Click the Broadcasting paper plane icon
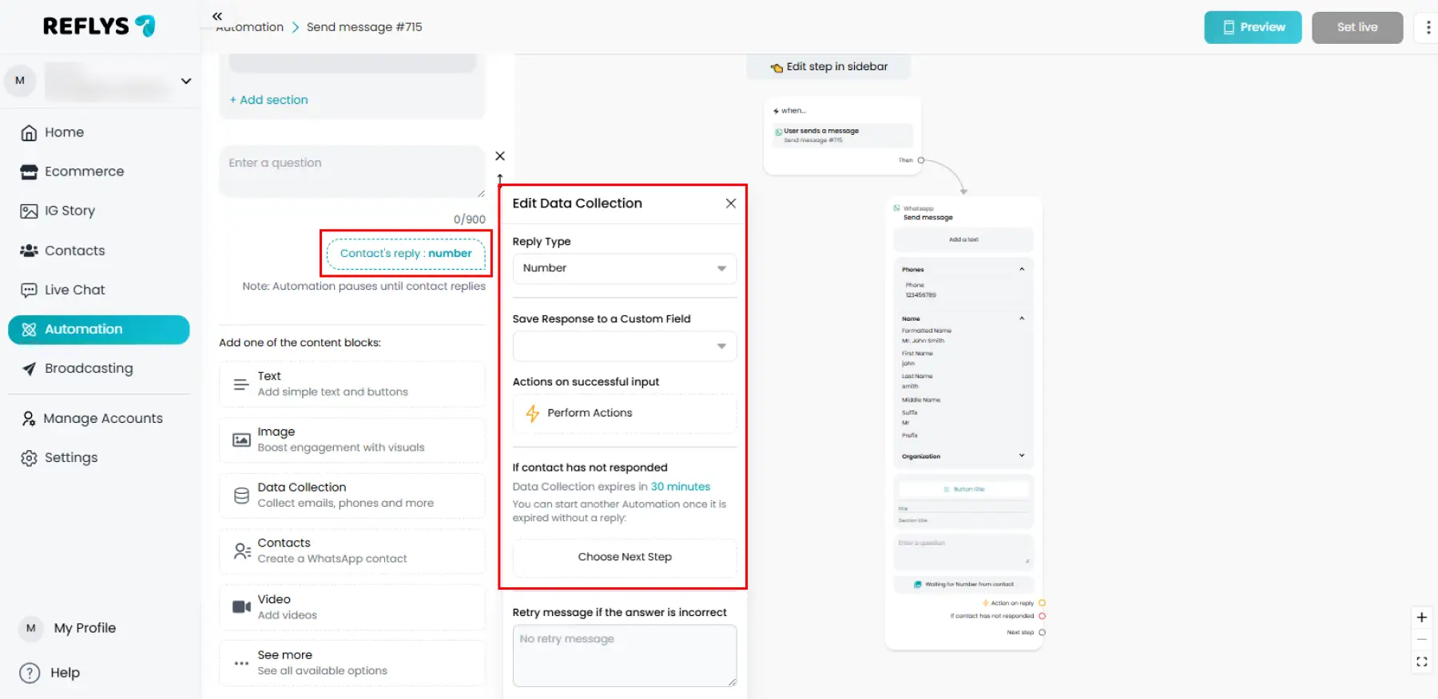 (29, 369)
